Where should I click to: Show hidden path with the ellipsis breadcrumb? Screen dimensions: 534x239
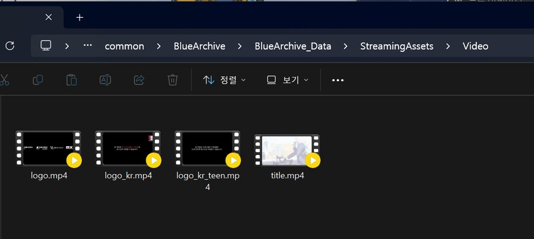click(88, 45)
